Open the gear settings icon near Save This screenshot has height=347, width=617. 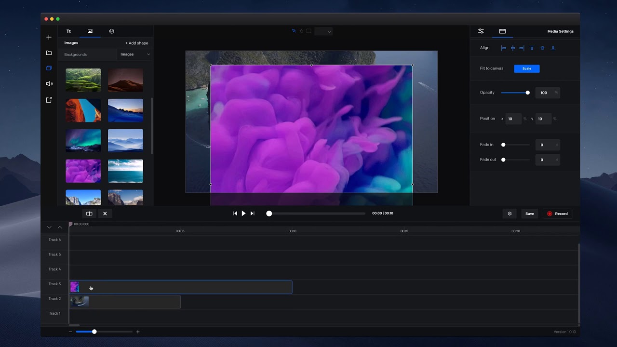pyautogui.click(x=510, y=214)
